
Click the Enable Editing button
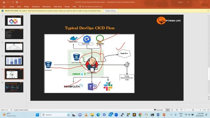click(x=110, y=11)
